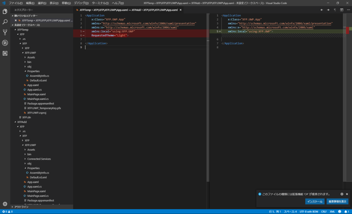Close the App.xaml diff tab

[x=180, y=10]
